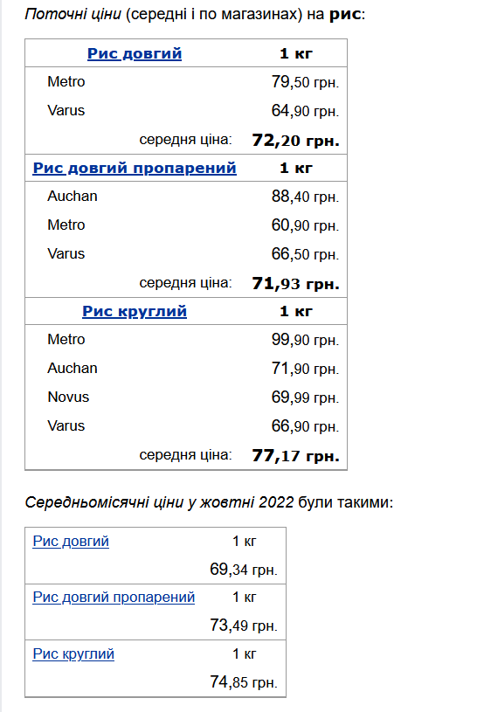Click the Metro 79,50 грн. price row
The width and height of the screenshot is (477, 712).
(x=186, y=82)
